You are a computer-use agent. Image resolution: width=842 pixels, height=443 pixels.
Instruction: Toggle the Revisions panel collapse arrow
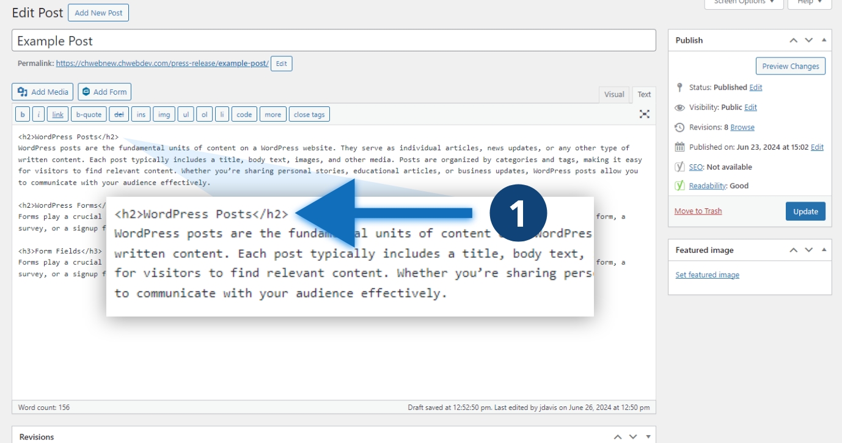click(x=648, y=437)
